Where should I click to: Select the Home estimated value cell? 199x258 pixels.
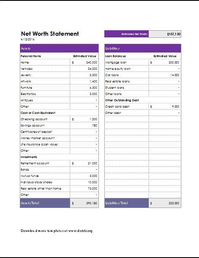84,62
